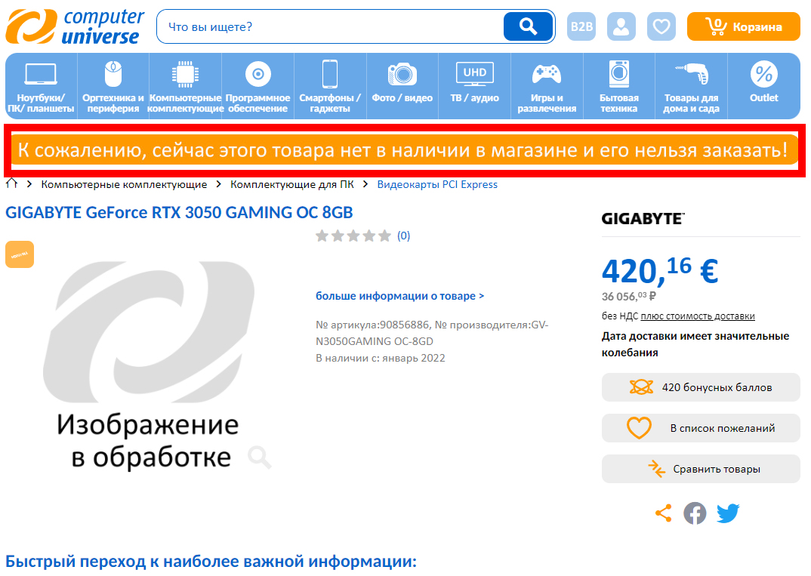Screen dimensions: 811x576
Task: Open the wishlist heart in header
Action: (661, 26)
